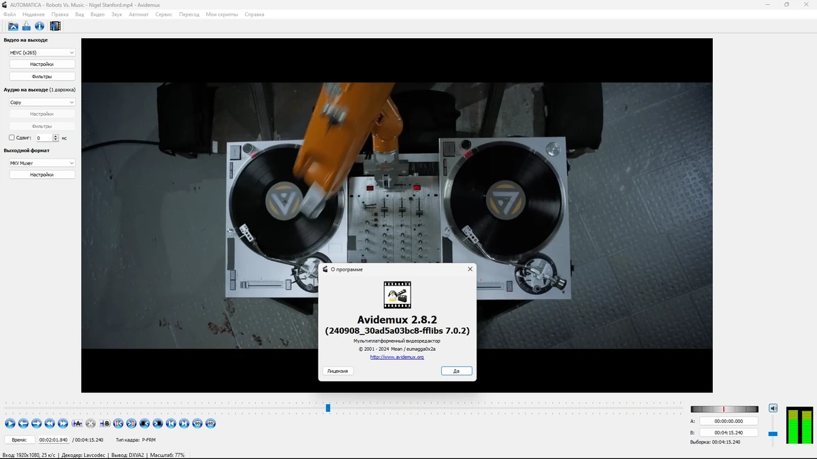Screen dimensions: 817x459
Task: Save video using the toolbar save icon
Action: (27, 26)
